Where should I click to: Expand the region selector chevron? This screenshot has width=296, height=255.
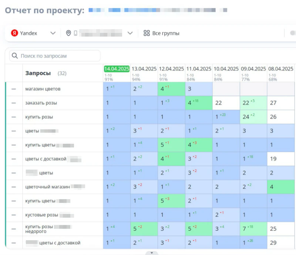click(130, 33)
